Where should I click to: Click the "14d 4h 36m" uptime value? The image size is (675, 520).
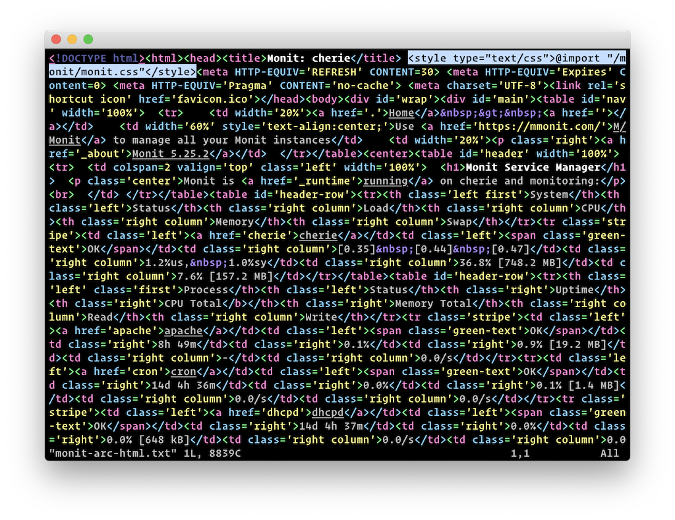tap(184, 386)
